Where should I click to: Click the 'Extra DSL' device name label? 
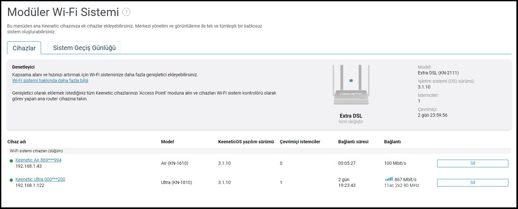click(351, 116)
